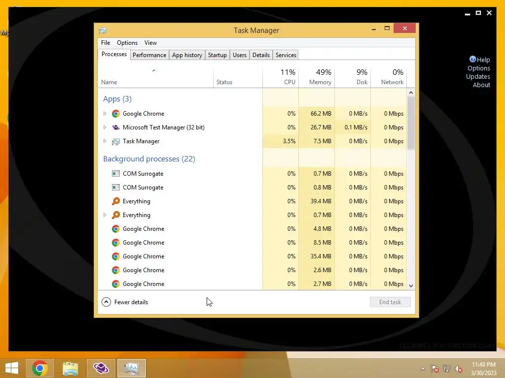Collapse view with Fewer details
505x378 pixels.
click(x=125, y=302)
